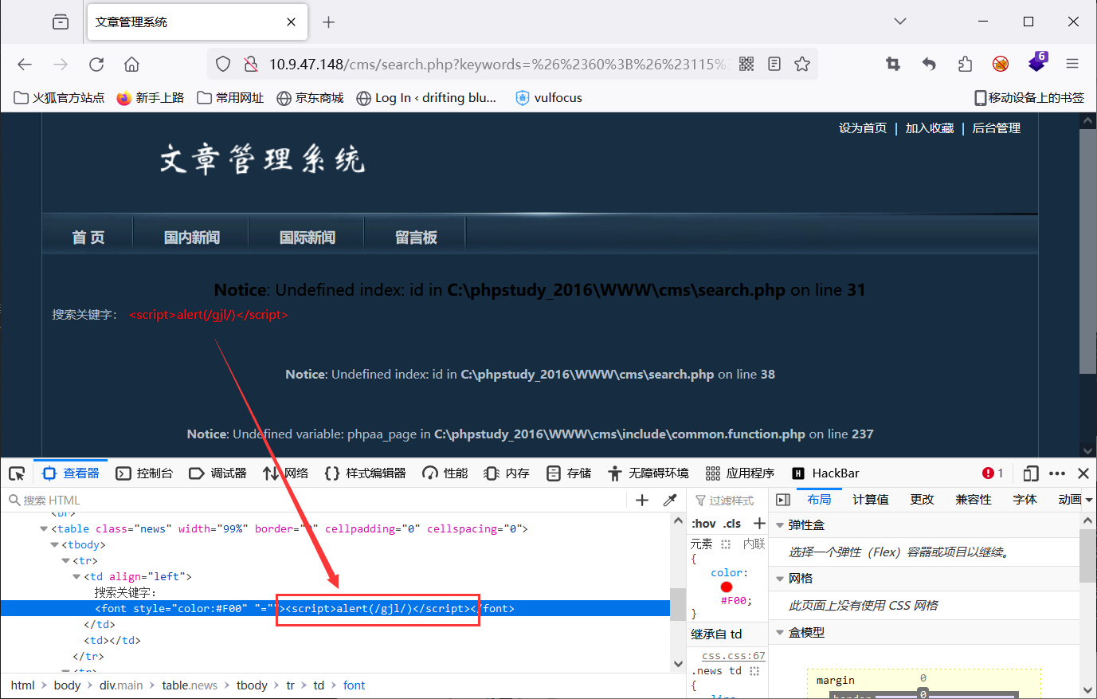Open Log In drifting blu... bookmark
This screenshot has width=1097, height=699.
click(x=426, y=98)
